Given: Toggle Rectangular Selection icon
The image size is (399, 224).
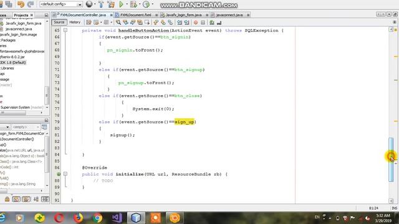Looking at the screenshot, I should [147, 22].
